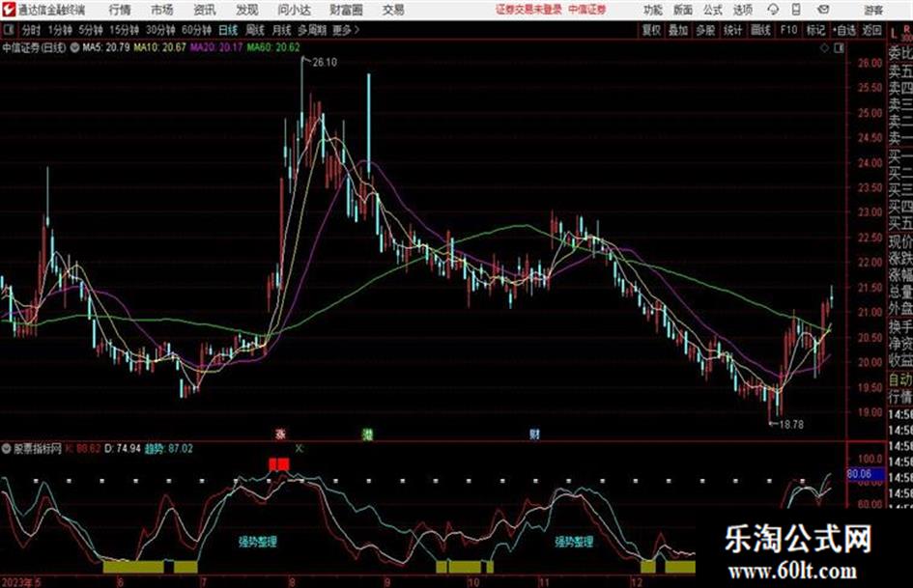913x588 pixels.
Task: Switch to the 60分钟 period tab
Action: coord(196,30)
